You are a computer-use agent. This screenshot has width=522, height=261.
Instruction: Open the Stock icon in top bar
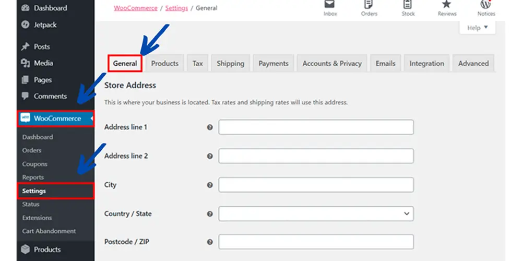coord(408,4)
